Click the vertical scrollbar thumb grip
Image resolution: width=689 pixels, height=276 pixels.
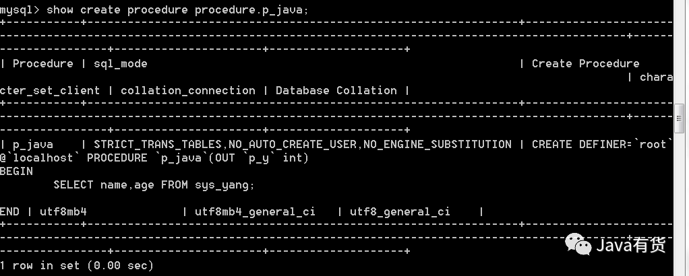(679, 118)
